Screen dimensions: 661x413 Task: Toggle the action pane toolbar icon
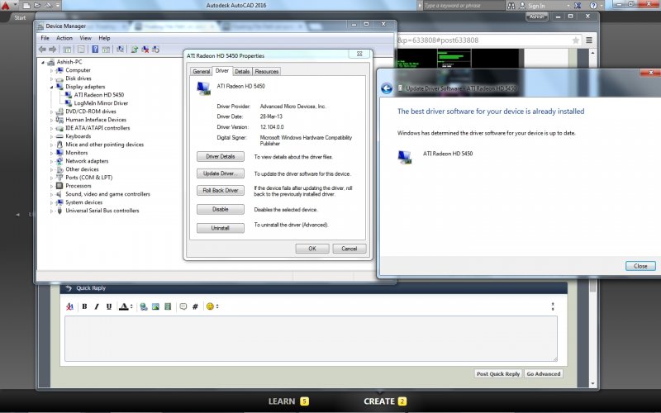(106, 50)
